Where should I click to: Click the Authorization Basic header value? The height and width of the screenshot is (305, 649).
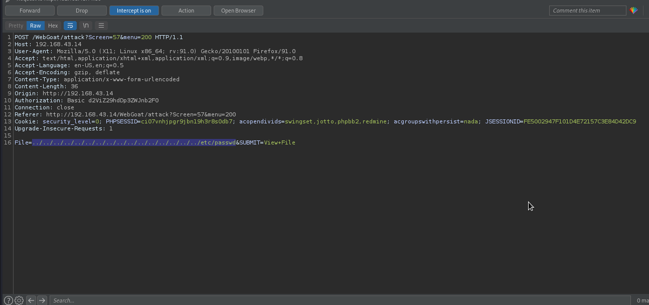pos(113,100)
